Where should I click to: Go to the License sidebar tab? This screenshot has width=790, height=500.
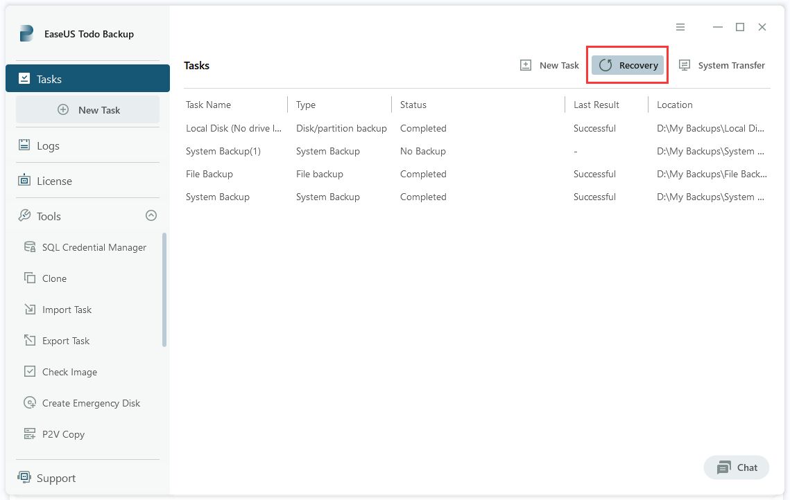pos(53,181)
